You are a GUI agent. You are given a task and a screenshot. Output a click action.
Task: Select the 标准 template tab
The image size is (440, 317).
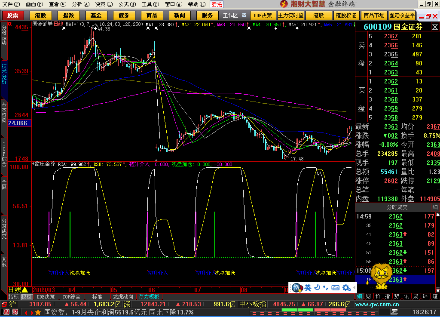click(97, 297)
